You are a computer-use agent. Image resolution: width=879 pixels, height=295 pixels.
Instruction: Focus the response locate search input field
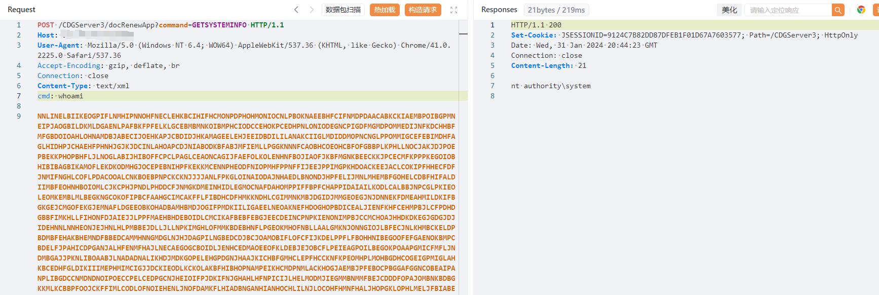click(x=788, y=10)
